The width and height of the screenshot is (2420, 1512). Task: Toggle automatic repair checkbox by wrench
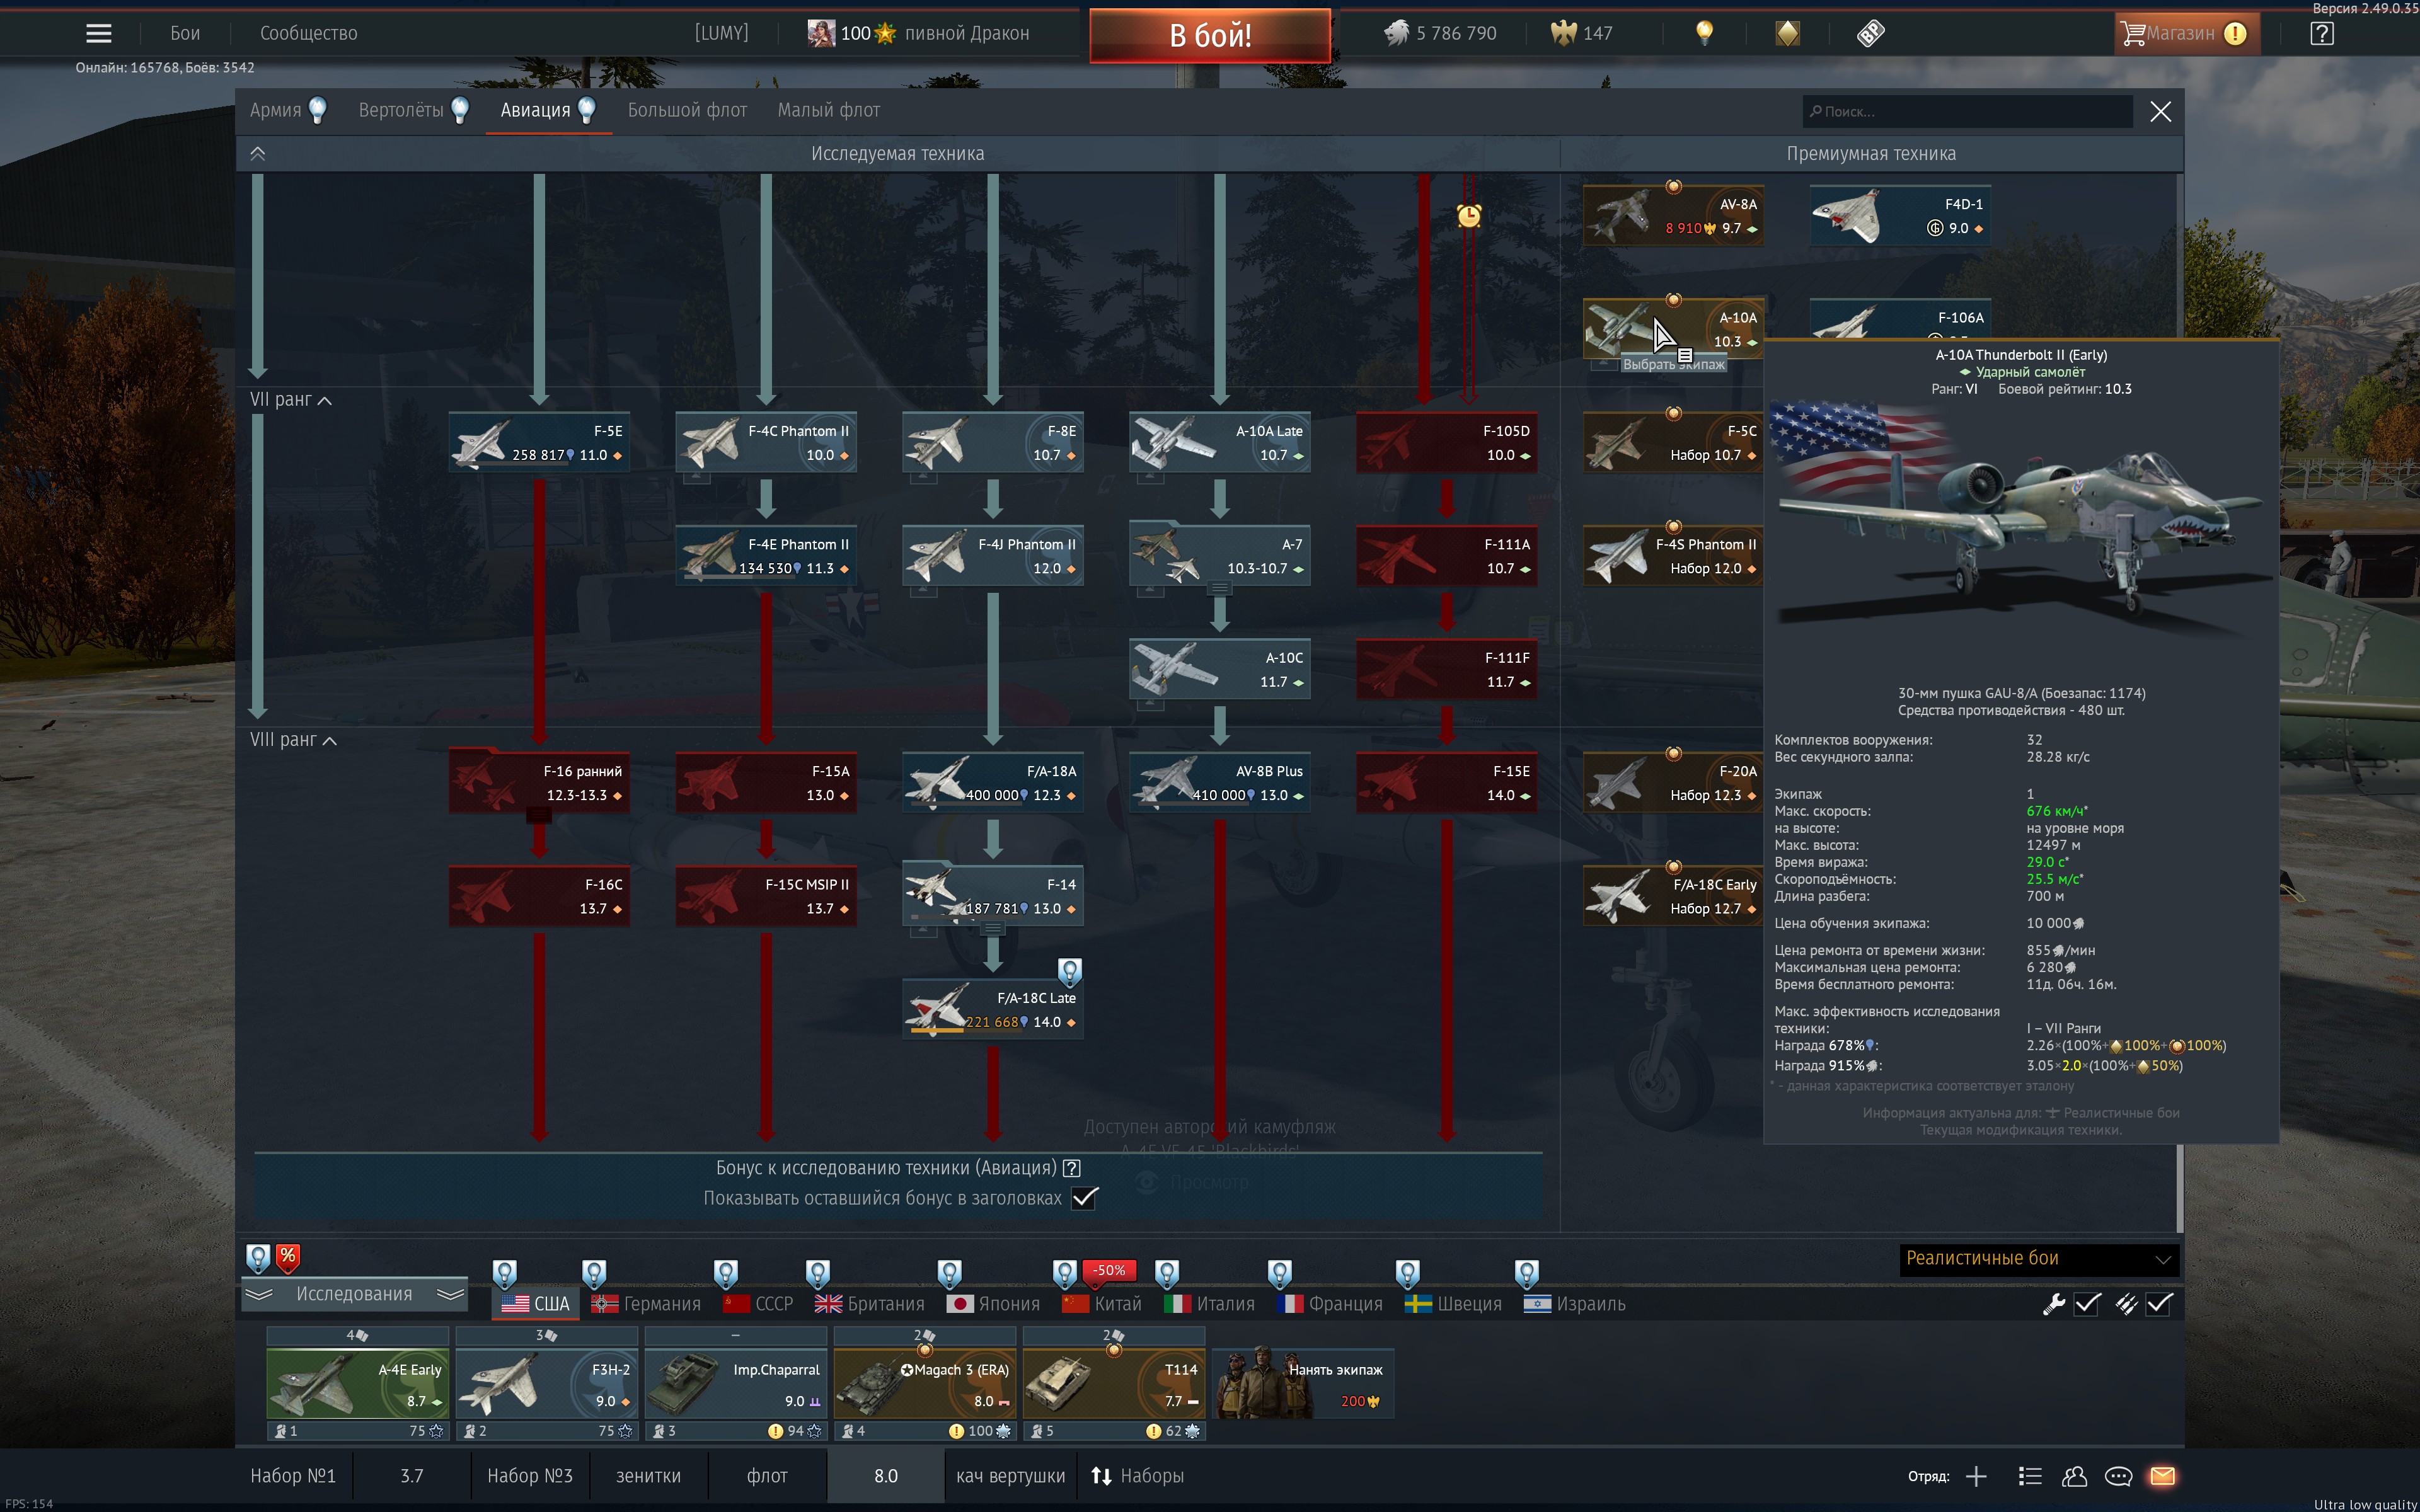2087,1303
